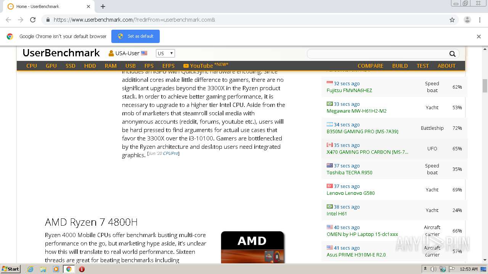Click TEST in the navigation bar
This screenshot has height=274, width=488.
point(422,66)
